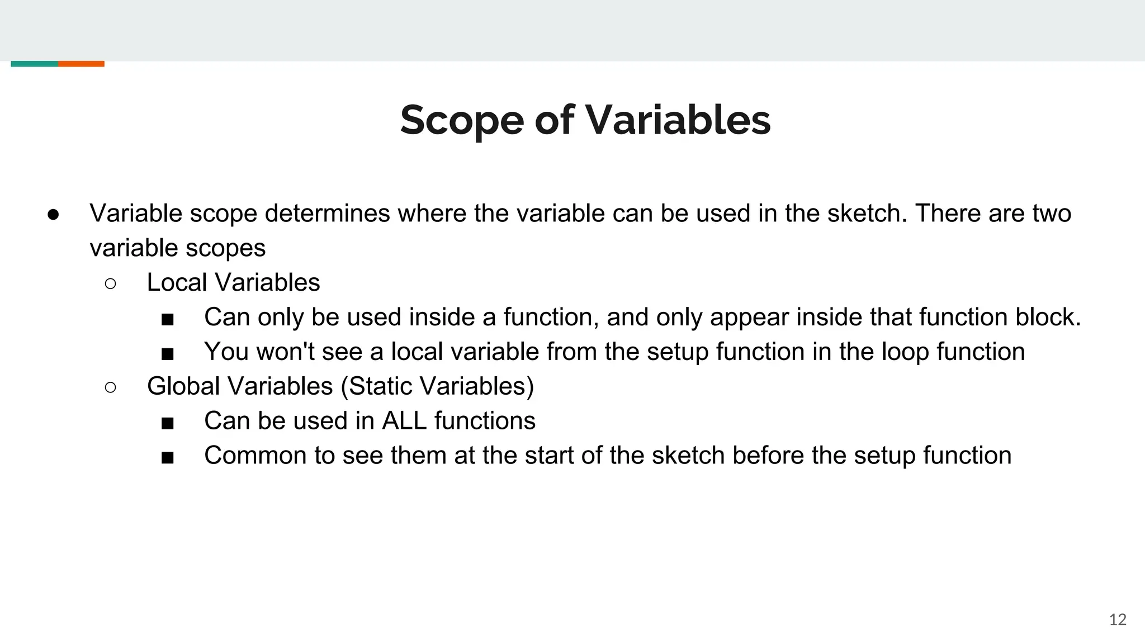
Task: Click the filled round bullet before "Variable scope"
Action: [54, 215]
